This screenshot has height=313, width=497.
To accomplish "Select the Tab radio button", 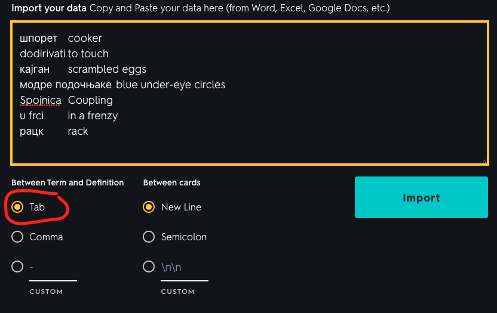I will [x=17, y=207].
